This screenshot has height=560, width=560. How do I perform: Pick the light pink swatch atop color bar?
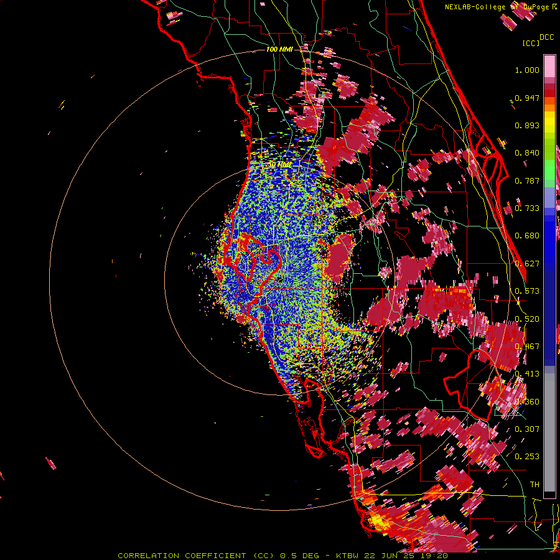click(549, 66)
